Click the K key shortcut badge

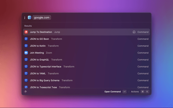(147, 92)
